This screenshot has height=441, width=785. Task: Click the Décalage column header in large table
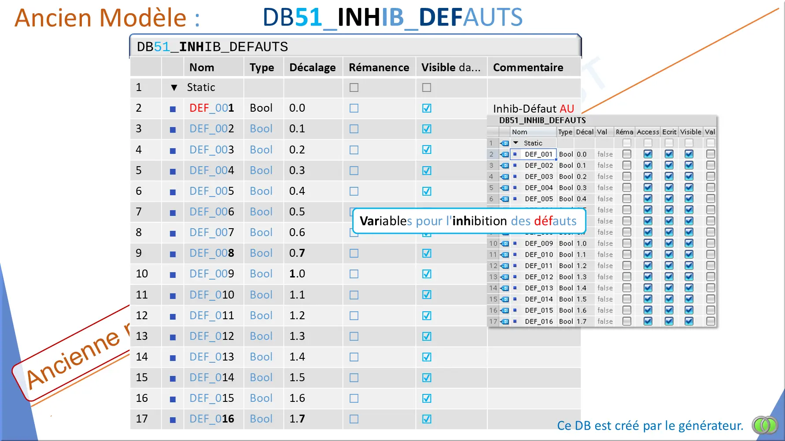click(312, 67)
